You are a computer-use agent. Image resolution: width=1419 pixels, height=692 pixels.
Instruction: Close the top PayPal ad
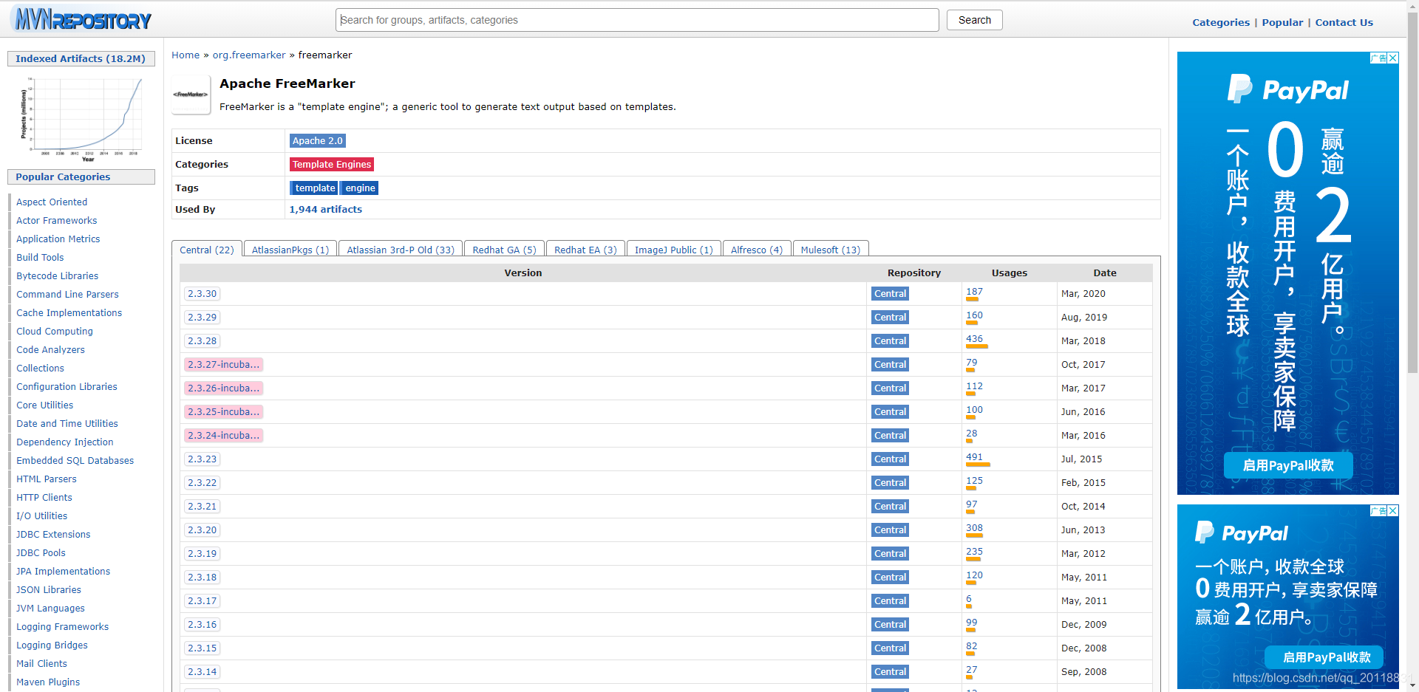pos(1393,58)
